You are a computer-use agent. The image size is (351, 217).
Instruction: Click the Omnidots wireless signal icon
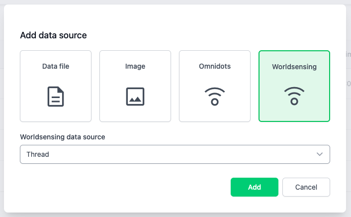(215, 97)
